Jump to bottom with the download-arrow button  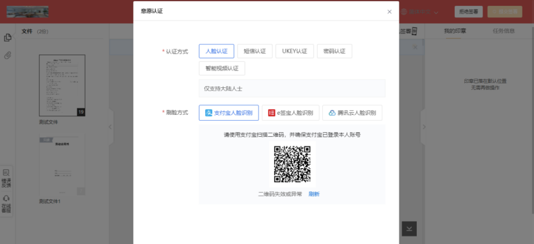[409, 229]
